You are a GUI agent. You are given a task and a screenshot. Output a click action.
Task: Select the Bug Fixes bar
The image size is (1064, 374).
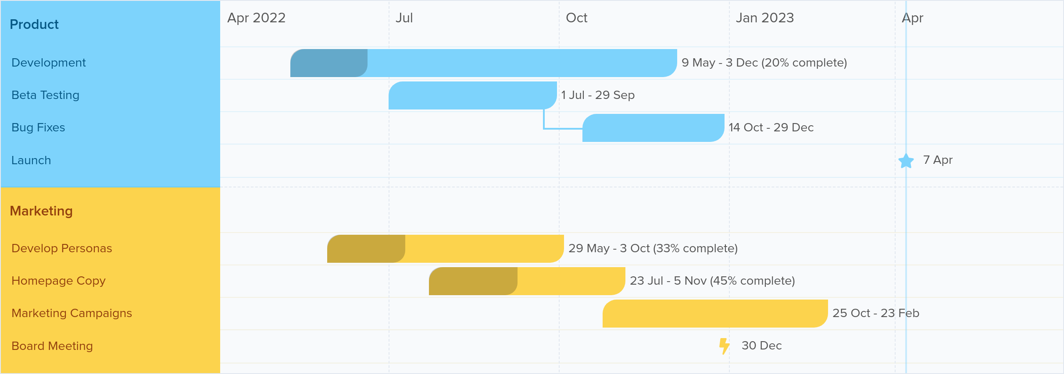coord(653,128)
